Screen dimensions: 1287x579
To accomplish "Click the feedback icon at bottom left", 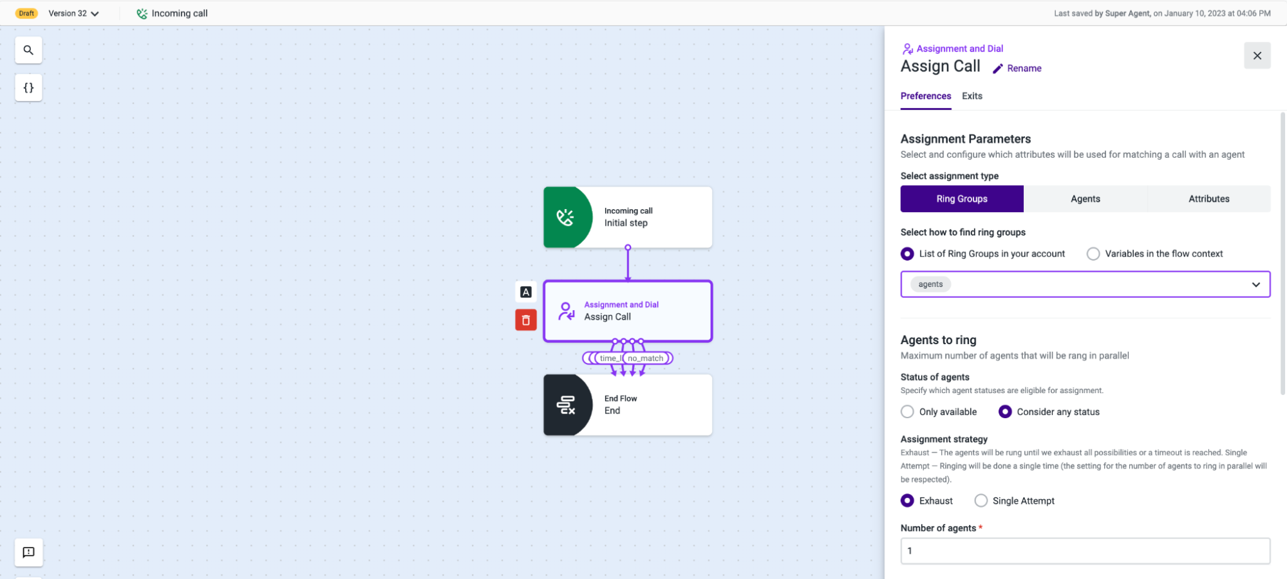I will [28, 552].
